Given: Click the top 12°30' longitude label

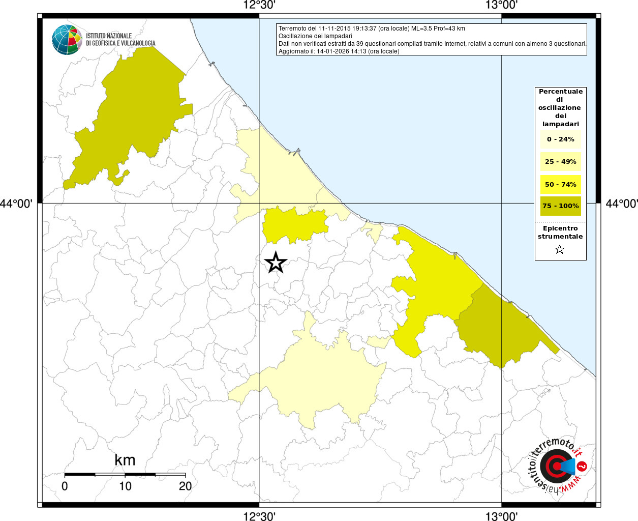Looking at the screenshot, I should click(259, 6).
